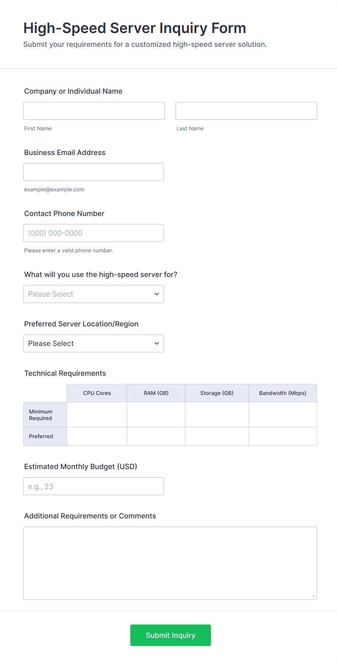Click the First Name input field
This screenshot has width=337, height=664.
click(x=94, y=111)
